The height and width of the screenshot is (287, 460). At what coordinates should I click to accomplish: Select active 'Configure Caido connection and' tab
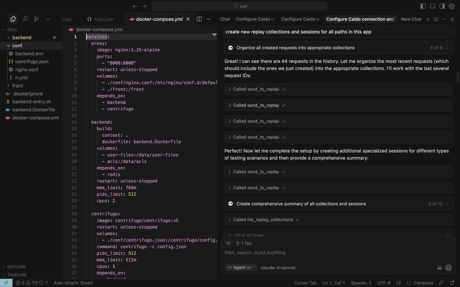pyautogui.click(x=360, y=19)
